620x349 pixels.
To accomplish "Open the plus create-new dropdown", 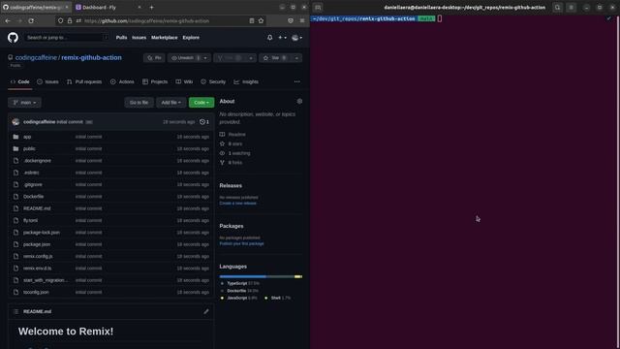I will tap(282, 38).
